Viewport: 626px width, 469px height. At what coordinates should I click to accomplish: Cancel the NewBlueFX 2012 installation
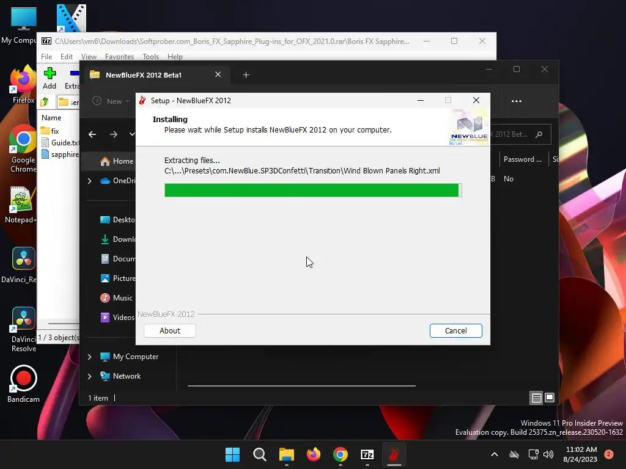coord(455,330)
